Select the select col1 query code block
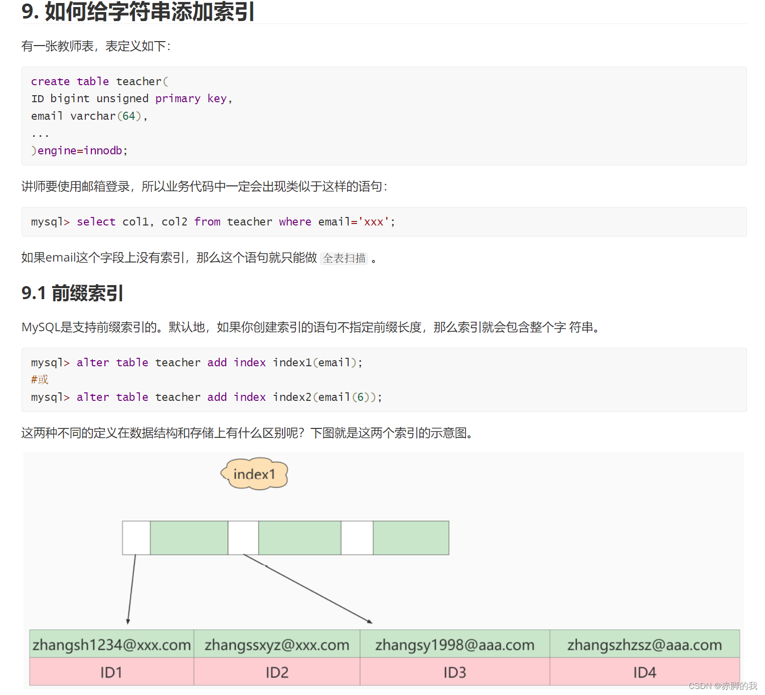Screen dimensions: 765x695 211,221
